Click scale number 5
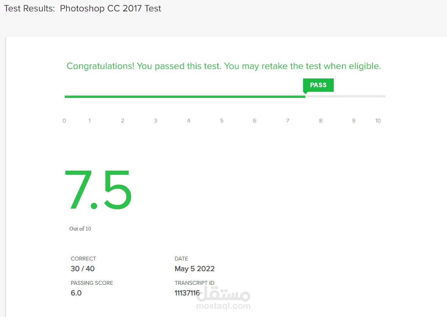The width and height of the screenshot is (447, 317). pos(222,121)
